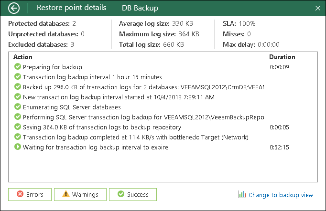
Task: Click success icon for Backed up 296.0 KB row
Action: click(x=18, y=86)
